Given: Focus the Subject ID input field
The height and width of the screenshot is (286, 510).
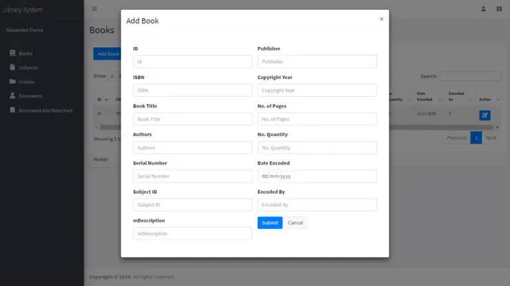Looking at the screenshot, I should [x=192, y=205].
